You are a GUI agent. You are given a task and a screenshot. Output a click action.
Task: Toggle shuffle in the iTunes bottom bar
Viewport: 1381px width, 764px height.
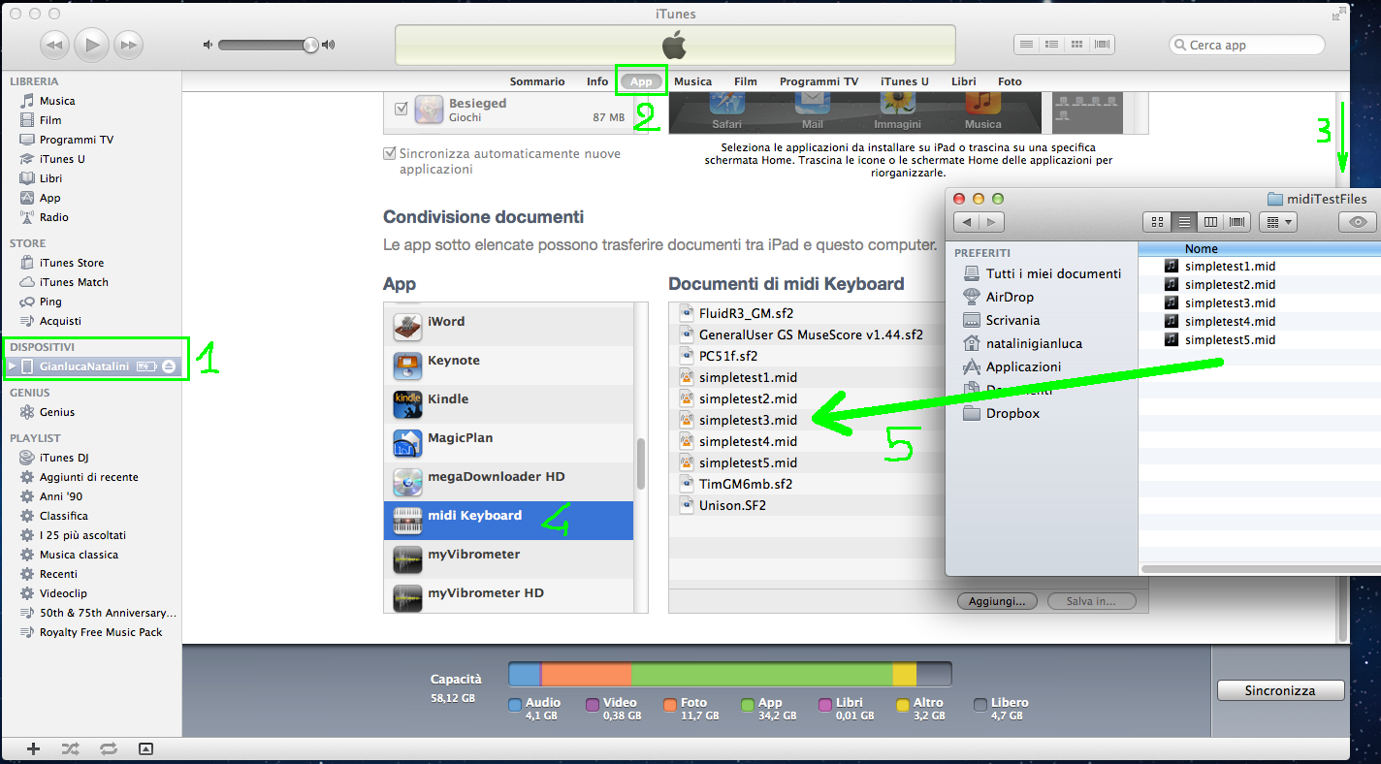pos(71,748)
